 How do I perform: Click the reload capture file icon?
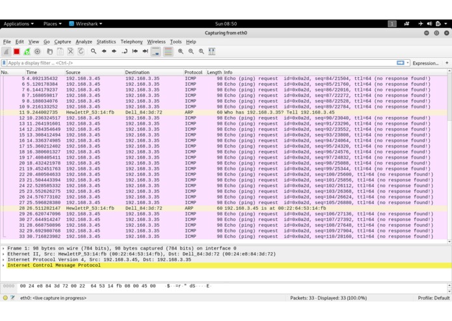tap(81, 51)
